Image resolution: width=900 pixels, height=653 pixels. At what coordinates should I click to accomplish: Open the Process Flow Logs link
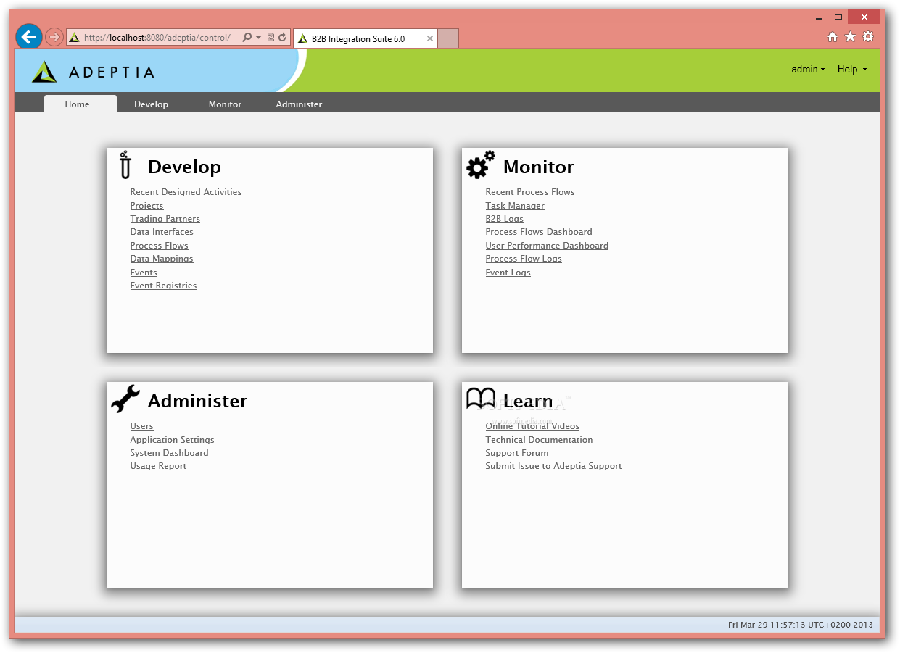(x=524, y=259)
